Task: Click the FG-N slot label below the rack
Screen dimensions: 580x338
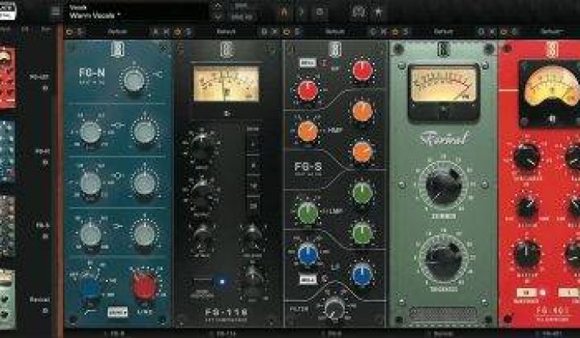Action: 116,333
